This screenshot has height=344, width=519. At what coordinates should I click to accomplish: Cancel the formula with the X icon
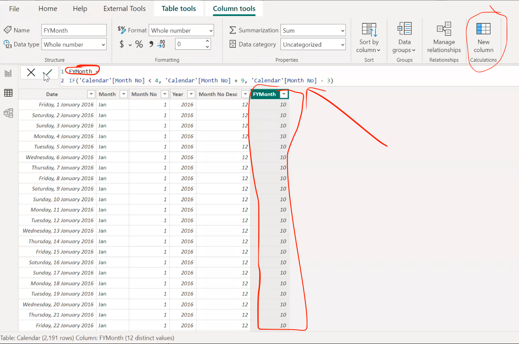[31, 72]
